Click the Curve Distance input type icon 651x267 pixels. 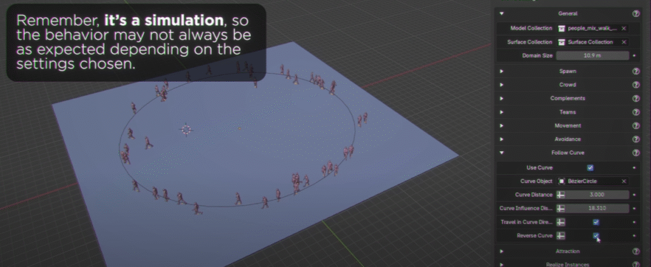[x=561, y=195]
